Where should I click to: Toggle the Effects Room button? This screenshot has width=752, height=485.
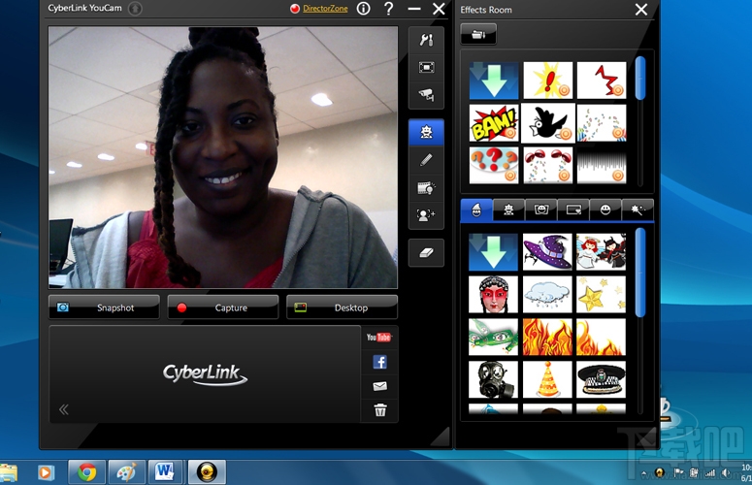(426, 132)
